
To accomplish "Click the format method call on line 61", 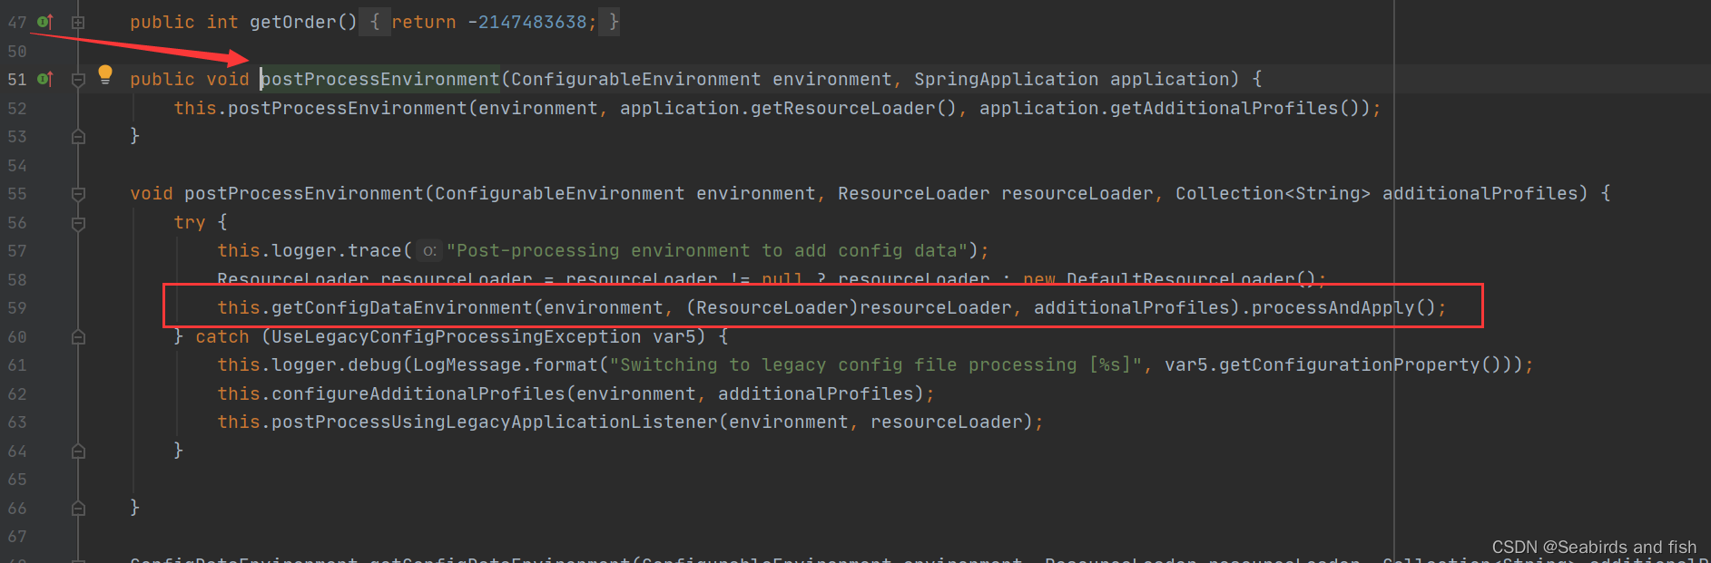I will (x=565, y=364).
